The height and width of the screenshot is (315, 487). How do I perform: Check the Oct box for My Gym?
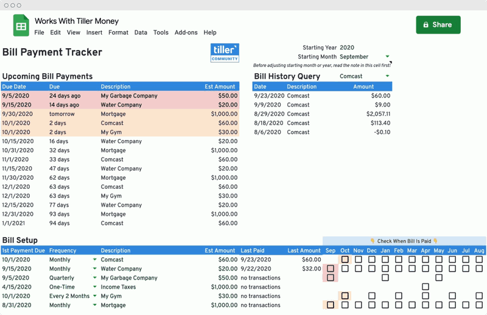coord(345,296)
